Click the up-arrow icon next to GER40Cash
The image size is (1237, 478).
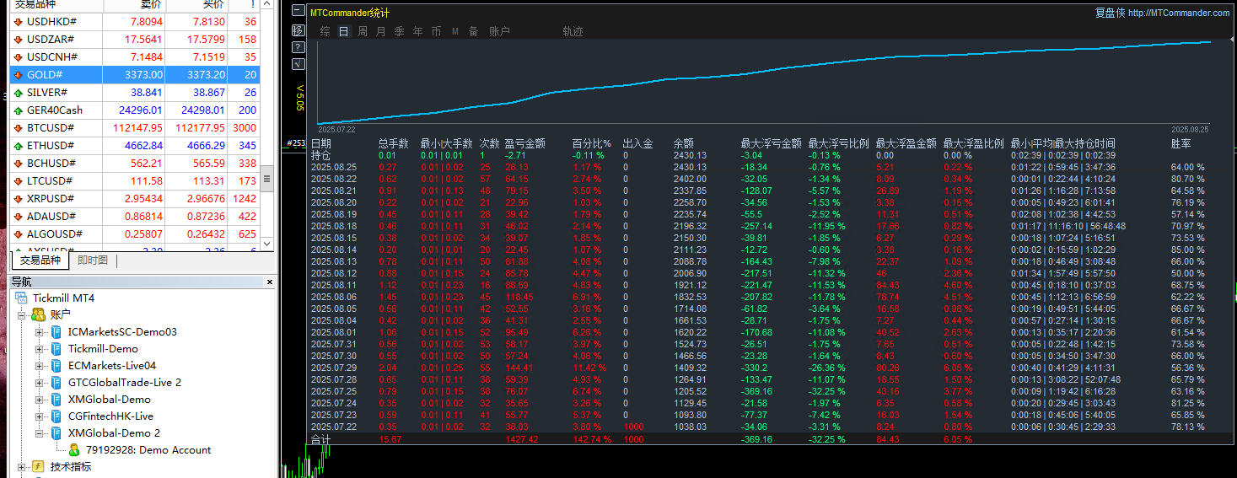19,110
